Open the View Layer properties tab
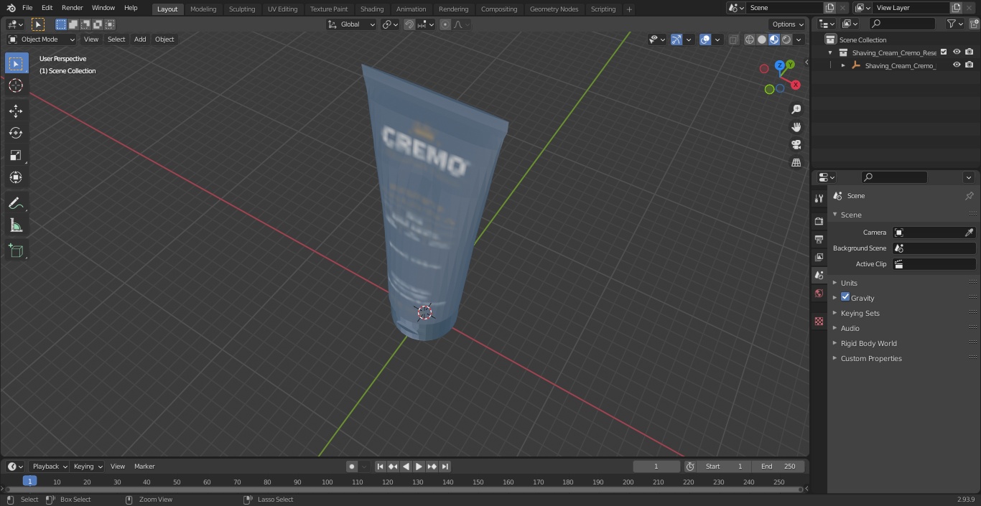Screen dimensions: 981x506 [x=819, y=257]
